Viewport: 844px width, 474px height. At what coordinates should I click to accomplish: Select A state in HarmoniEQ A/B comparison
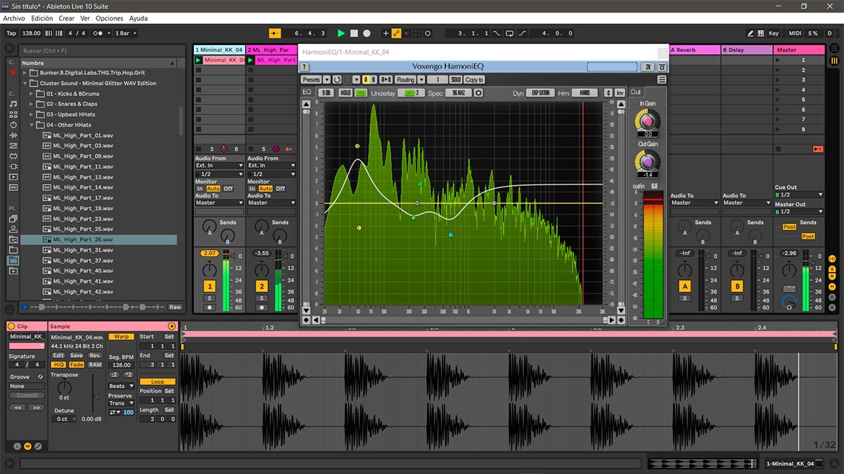point(366,80)
